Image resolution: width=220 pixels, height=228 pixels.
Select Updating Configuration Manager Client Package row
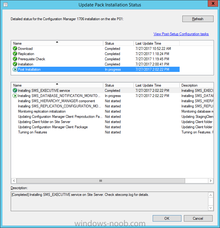pos(112,127)
